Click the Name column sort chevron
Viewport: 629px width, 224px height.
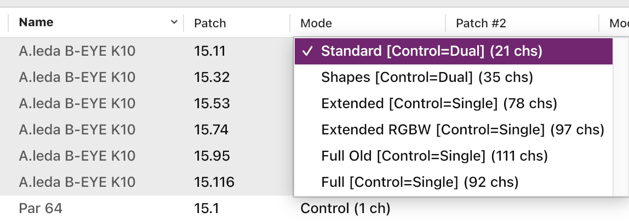[174, 22]
